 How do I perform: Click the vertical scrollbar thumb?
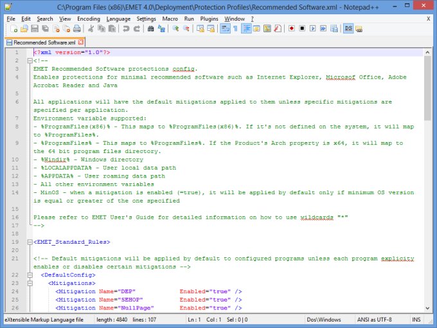[x=427, y=88]
